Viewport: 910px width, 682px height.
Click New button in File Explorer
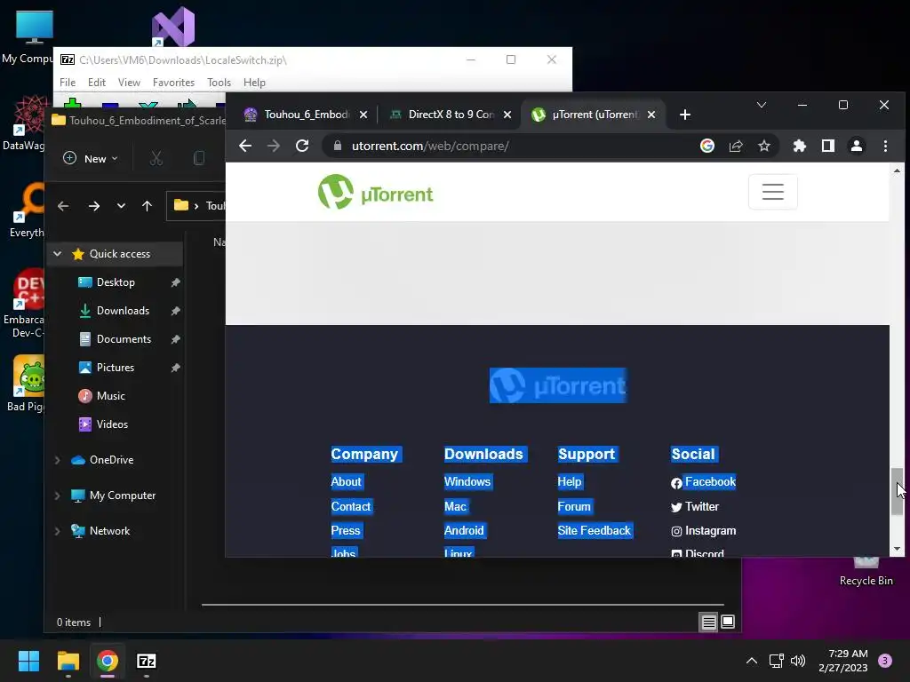(91, 158)
